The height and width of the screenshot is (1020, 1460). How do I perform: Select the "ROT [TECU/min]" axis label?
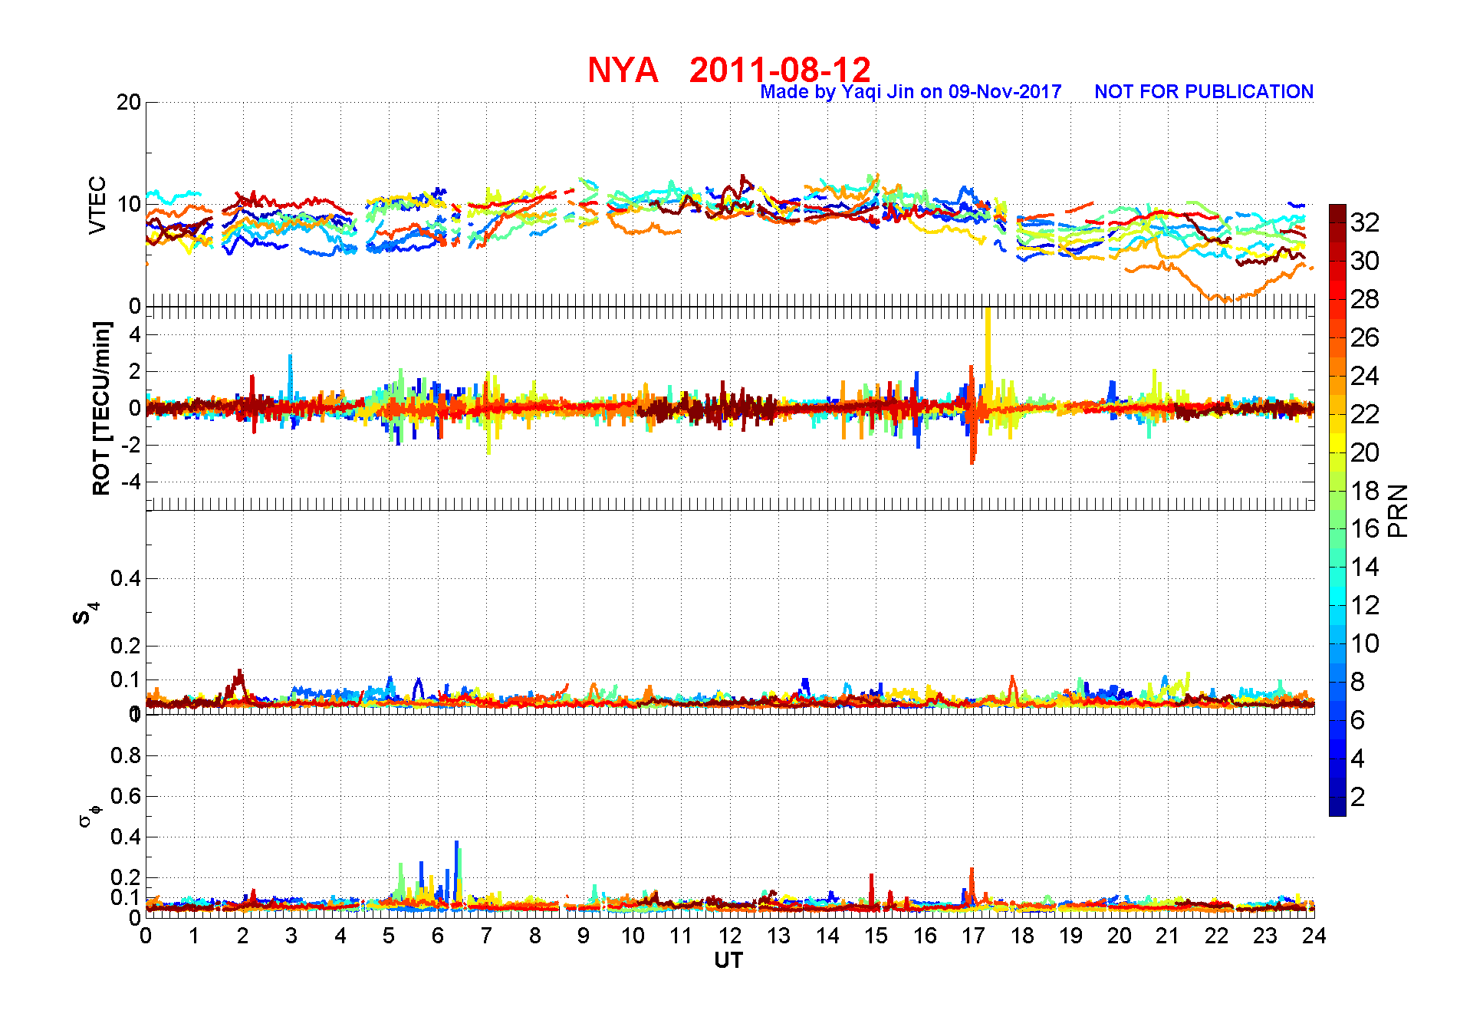point(101,408)
